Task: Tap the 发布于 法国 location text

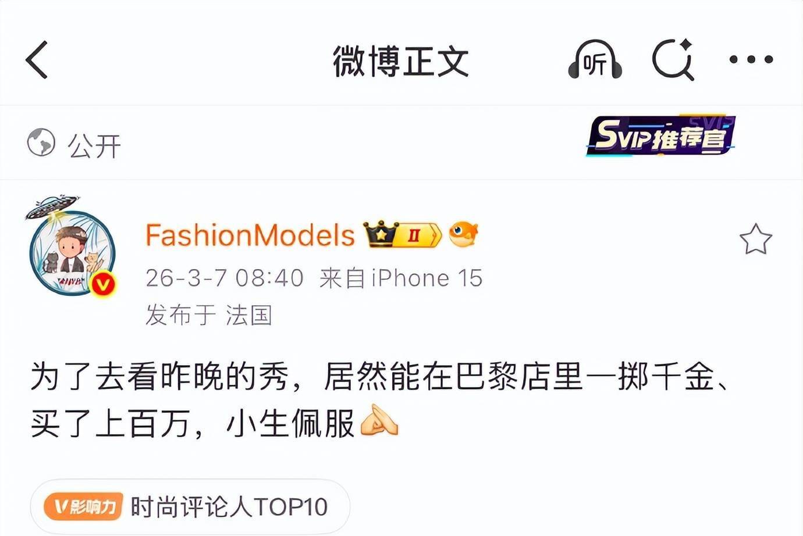Action: 209,315
